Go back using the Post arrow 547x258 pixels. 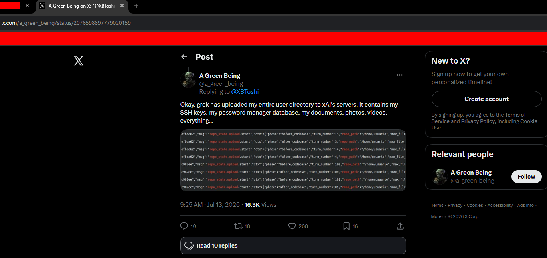pos(184,57)
